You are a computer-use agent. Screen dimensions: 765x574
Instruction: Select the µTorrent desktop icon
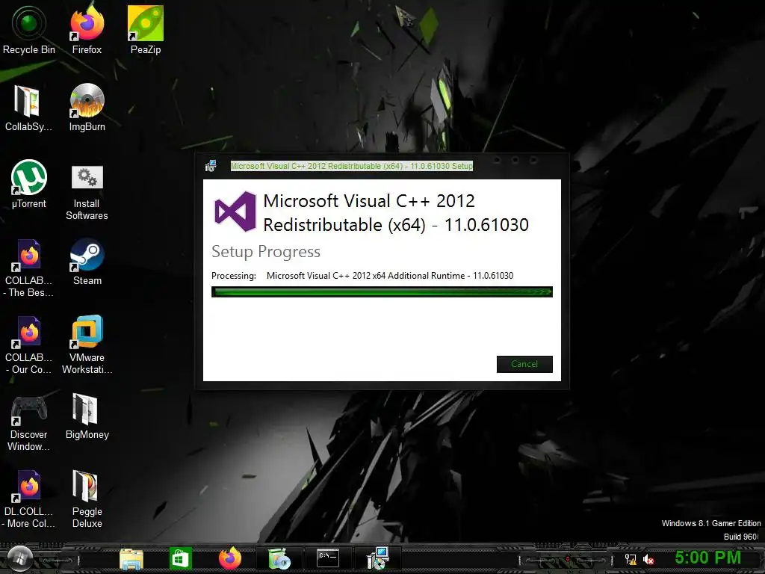(29, 184)
